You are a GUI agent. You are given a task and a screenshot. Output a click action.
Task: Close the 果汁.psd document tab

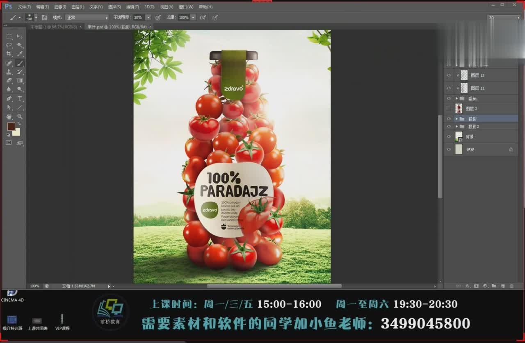(x=151, y=27)
